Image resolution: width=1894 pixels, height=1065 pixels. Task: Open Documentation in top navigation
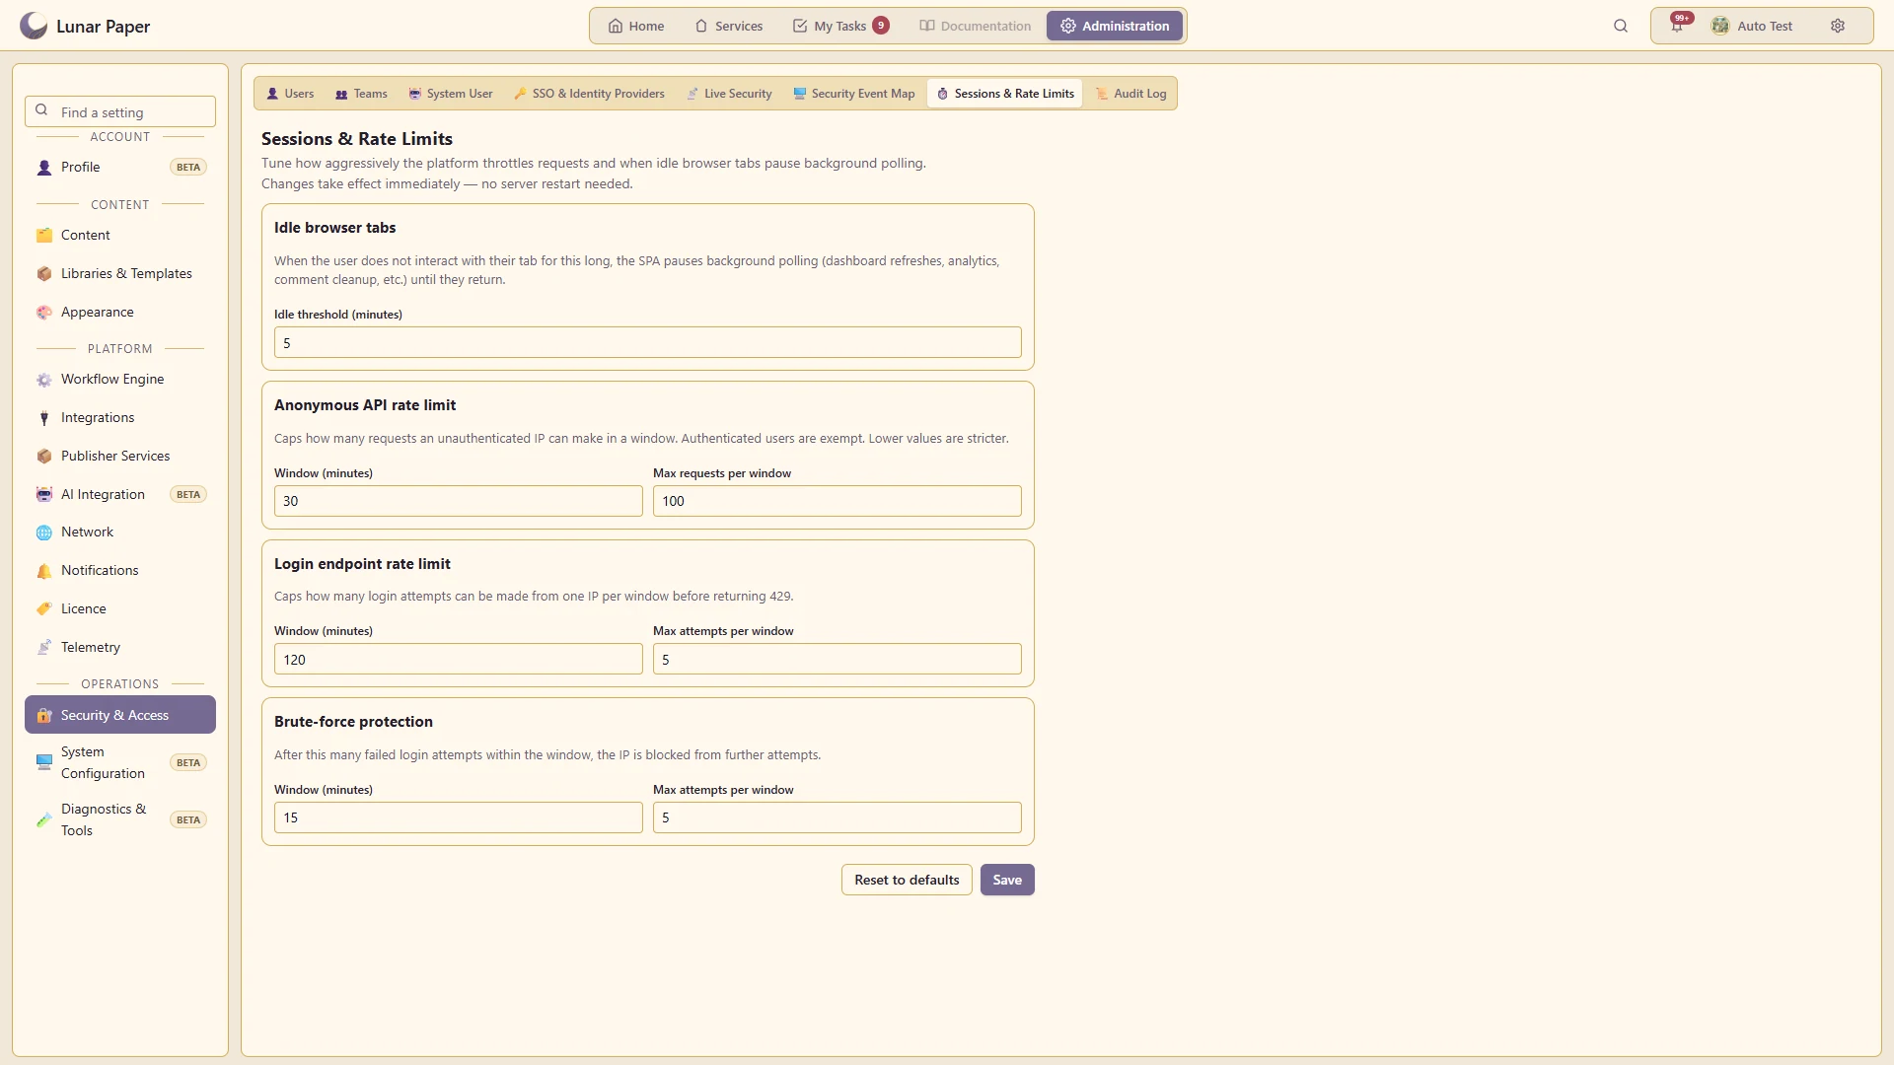tap(976, 26)
